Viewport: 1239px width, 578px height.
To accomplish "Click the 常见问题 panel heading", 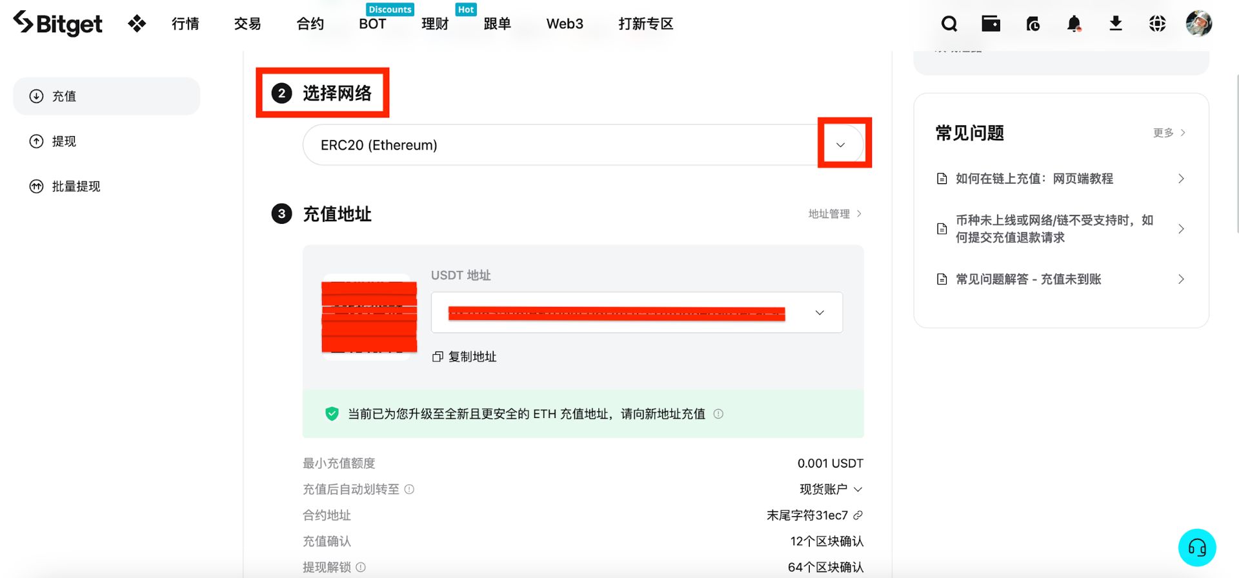I will 970,133.
